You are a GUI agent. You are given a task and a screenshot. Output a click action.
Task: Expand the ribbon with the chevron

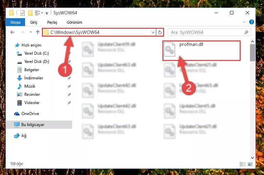[244, 22]
